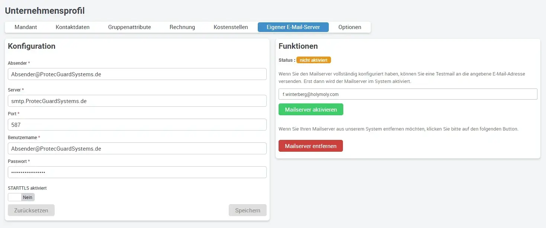
Task: Switch to the Kontaktdaten tab
Action: pos(73,27)
